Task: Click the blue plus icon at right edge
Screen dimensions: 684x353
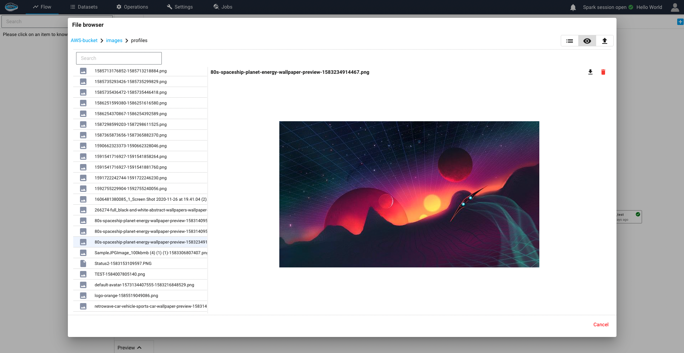Action: [x=680, y=22]
